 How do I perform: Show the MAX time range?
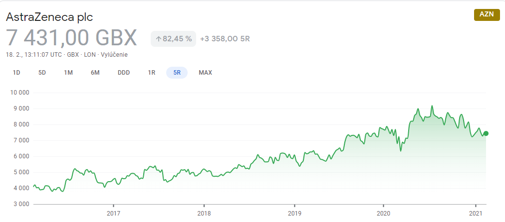[206, 73]
